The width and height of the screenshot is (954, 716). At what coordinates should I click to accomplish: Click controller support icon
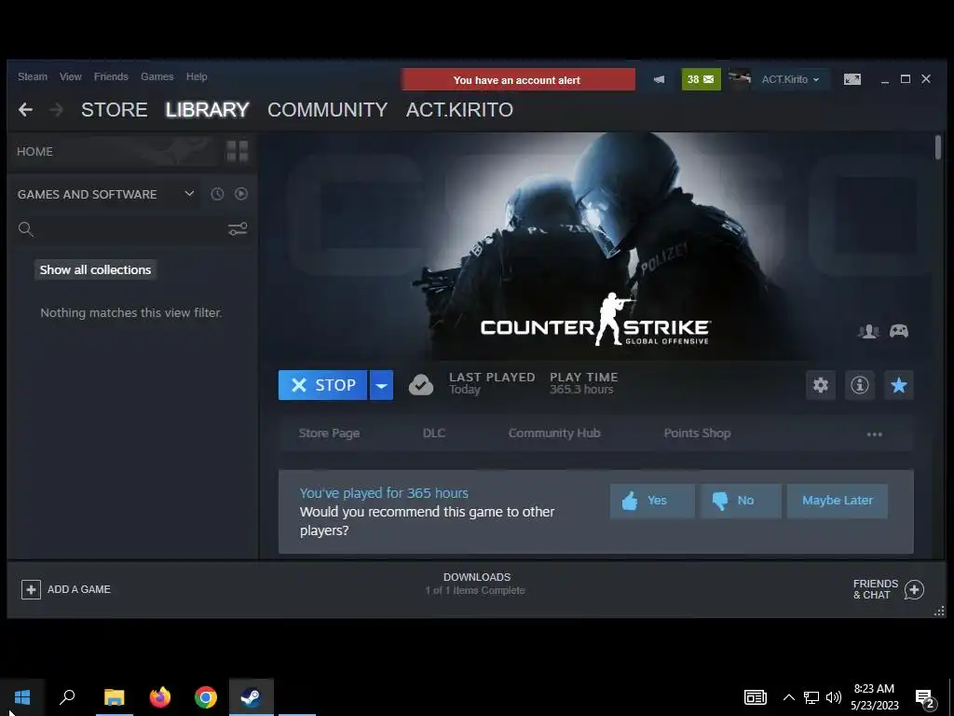point(899,331)
